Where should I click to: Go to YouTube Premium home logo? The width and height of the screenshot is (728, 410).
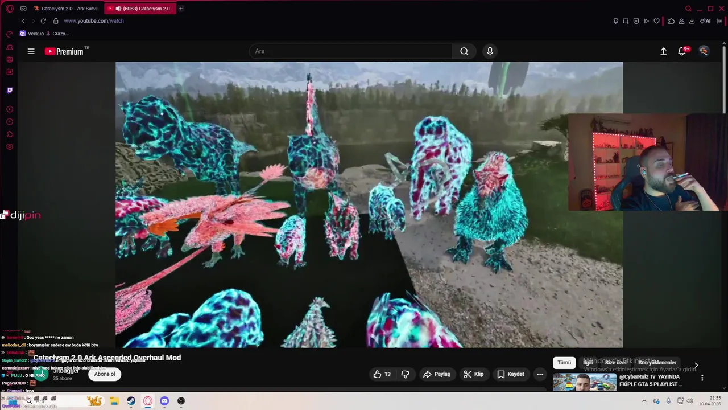[65, 51]
